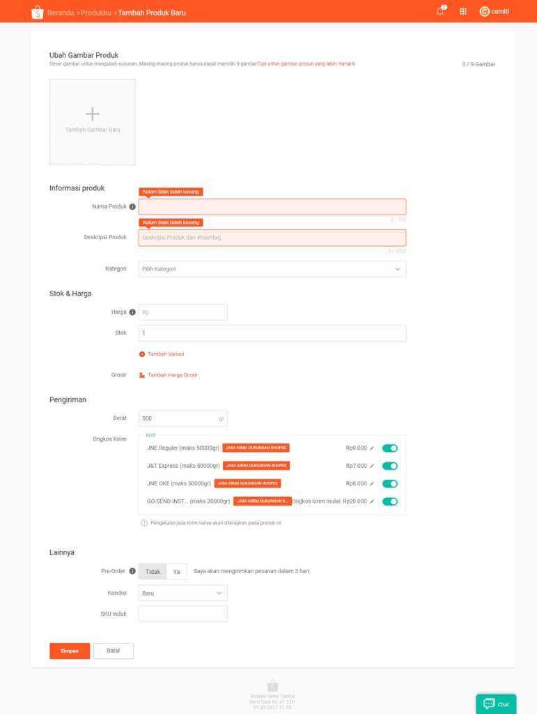Click the Shopee bag logo in header
The image size is (537, 714).
(x=38, y=13)
